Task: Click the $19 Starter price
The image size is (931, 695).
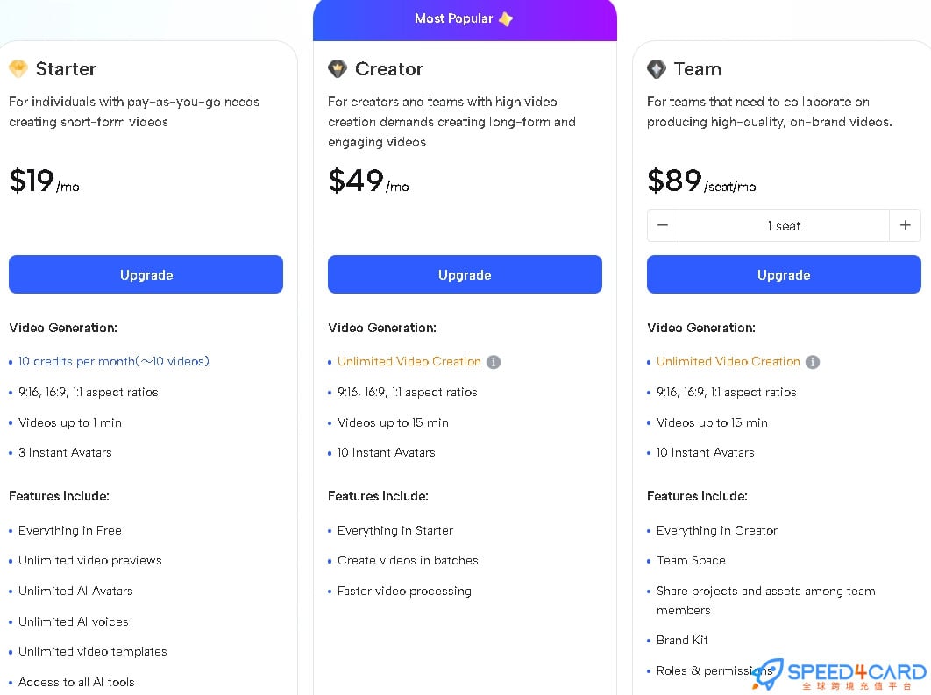Action: [x=32, y=181]
